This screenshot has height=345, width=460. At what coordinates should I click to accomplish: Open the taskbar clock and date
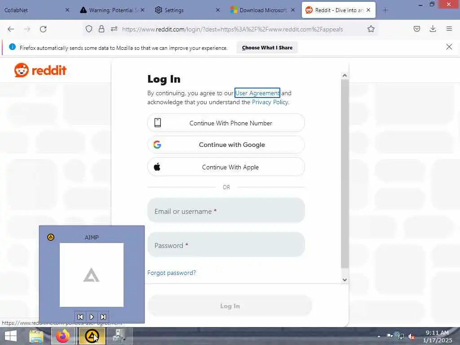438,336
